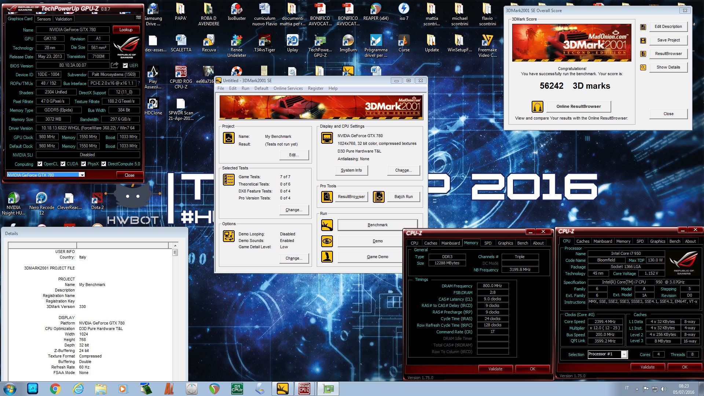Click the Options icon in 3DMark2001 SE
704x396 pixels.
[229, 236]
